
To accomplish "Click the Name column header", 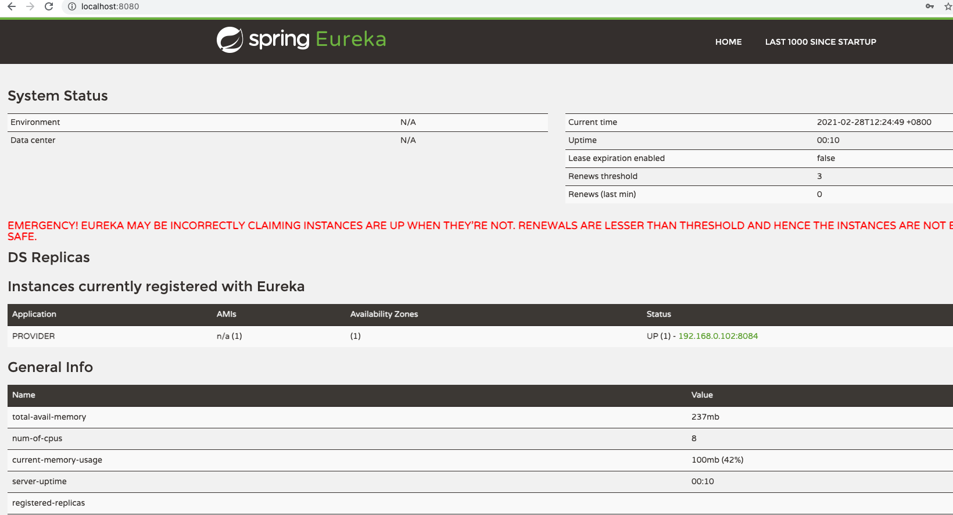I will coord(24,395).
